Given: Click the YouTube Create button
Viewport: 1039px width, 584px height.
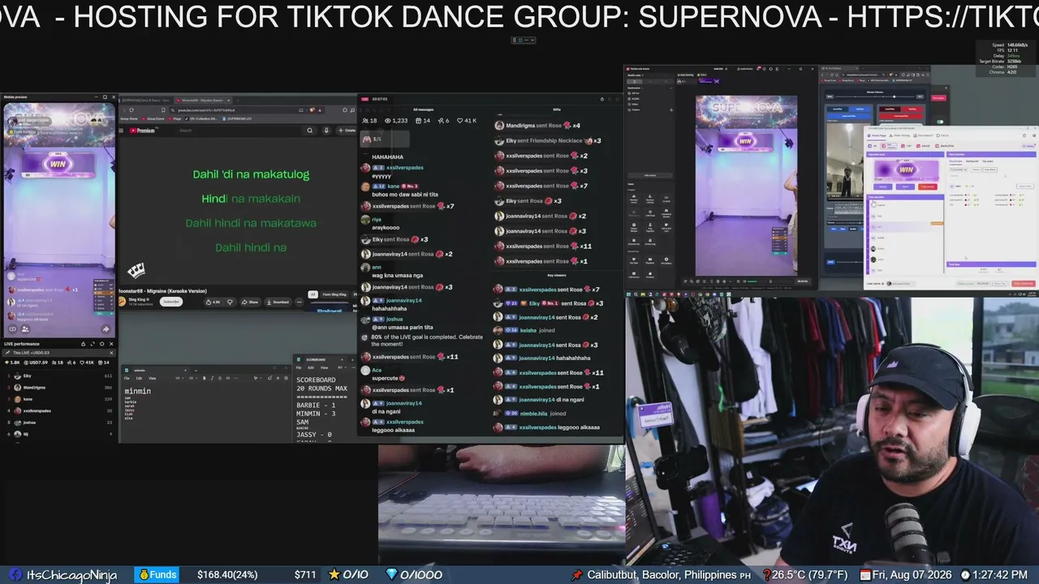Looking at the screenshot, I should [x=348, y=130].
